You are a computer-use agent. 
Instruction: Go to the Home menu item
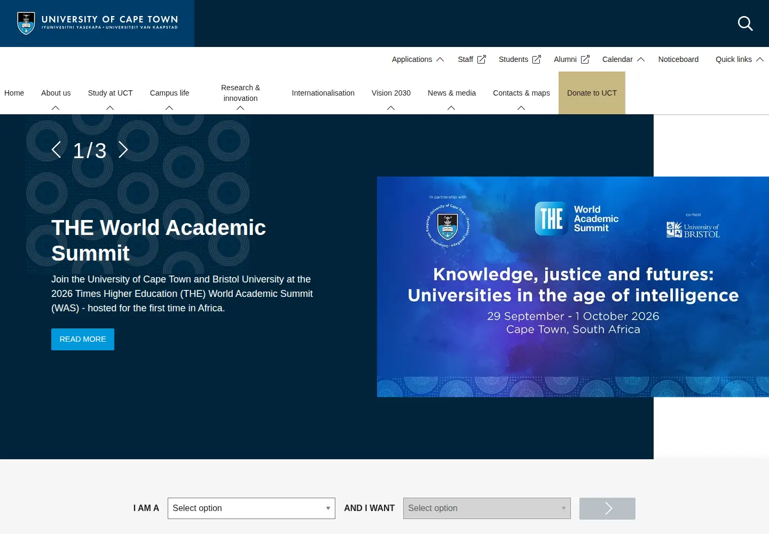[14, 93]
